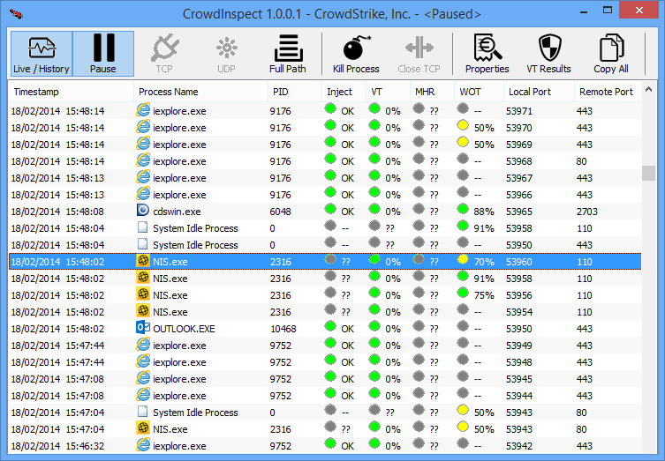Click local port 53966
Viewport: 665px width, 461px height.
(519, 195)
